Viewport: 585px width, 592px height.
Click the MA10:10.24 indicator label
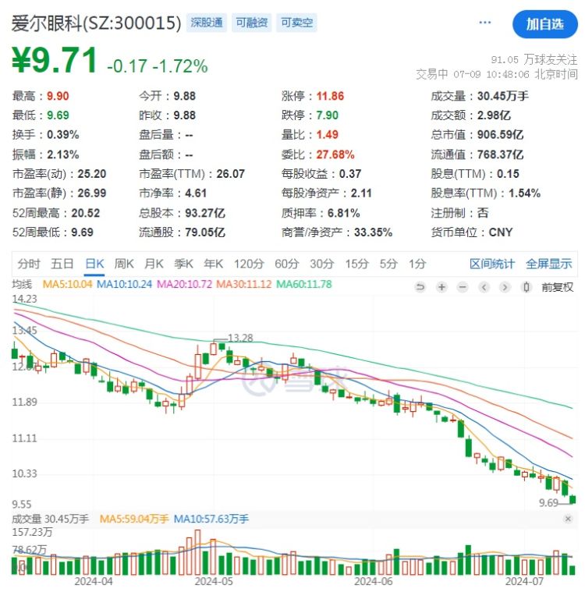coord(124,284)
